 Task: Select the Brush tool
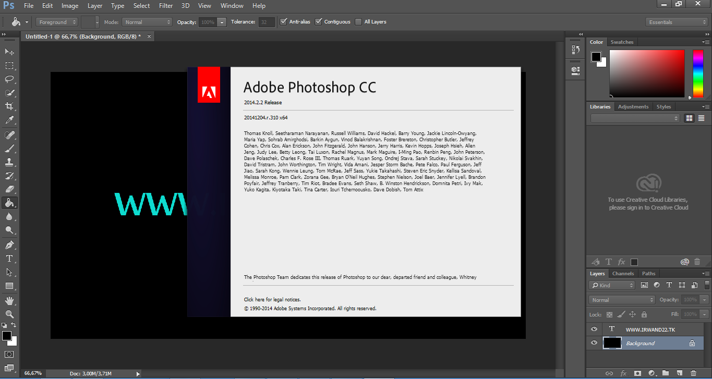pos(9,149)
